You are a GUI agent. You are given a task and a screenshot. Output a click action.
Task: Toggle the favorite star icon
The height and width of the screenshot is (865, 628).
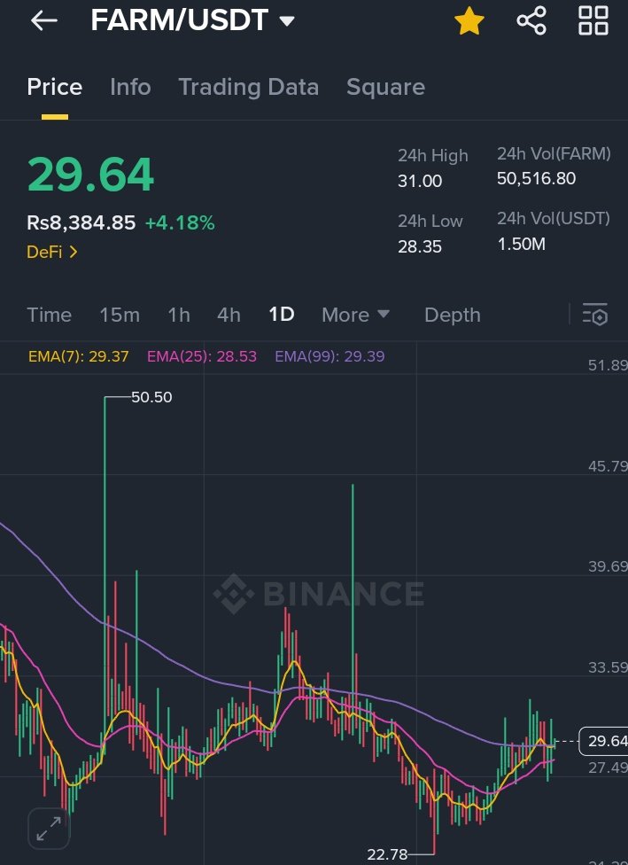469,21
